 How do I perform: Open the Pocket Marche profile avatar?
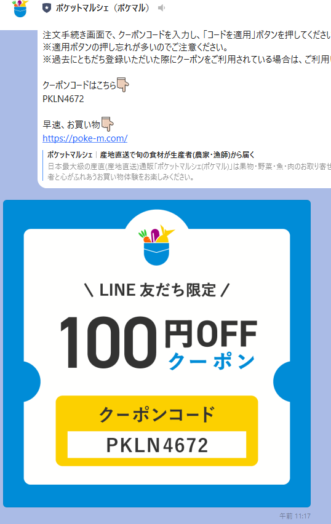20,9
